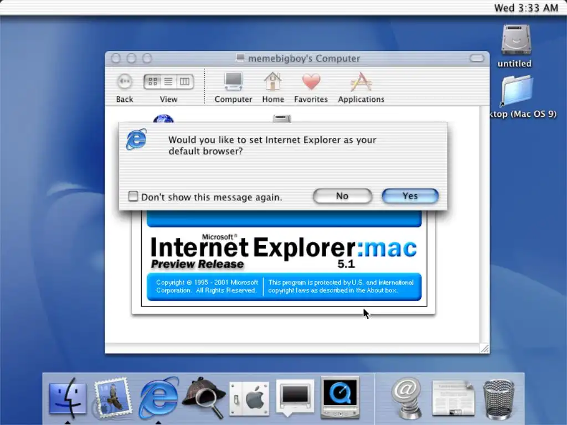This screenshot has height=425, width=567.
Task: Click the Finder window resize corner grip
Action: click(484, 349)
